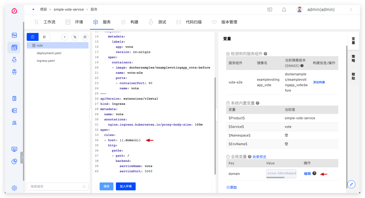Screen dimensions: 365x198
Task: Expand the left sidebar with chevron handle
Action: 22,157
